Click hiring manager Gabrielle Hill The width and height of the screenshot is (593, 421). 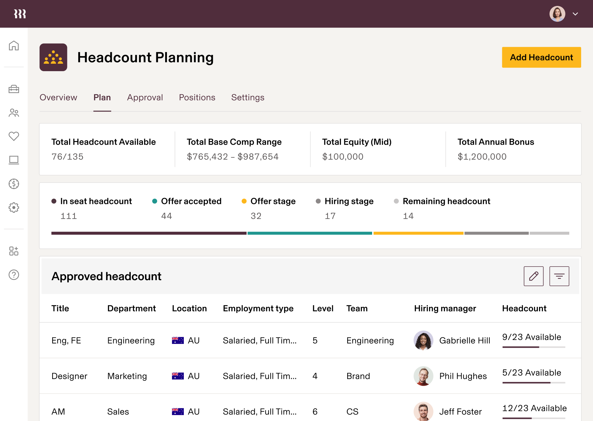tap(465, 340)
